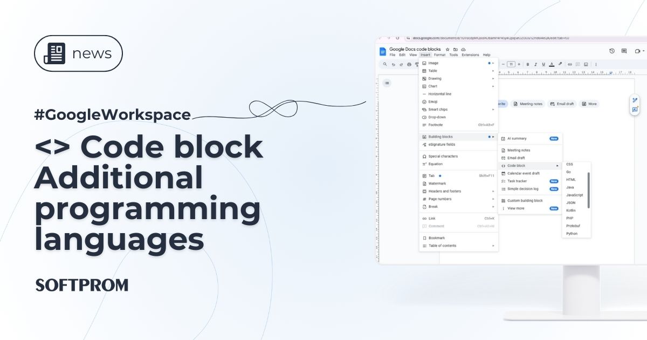Star the Google Docs code blocks document
Image resolution: width=647 pixels, height=340 pixels.
448,49
